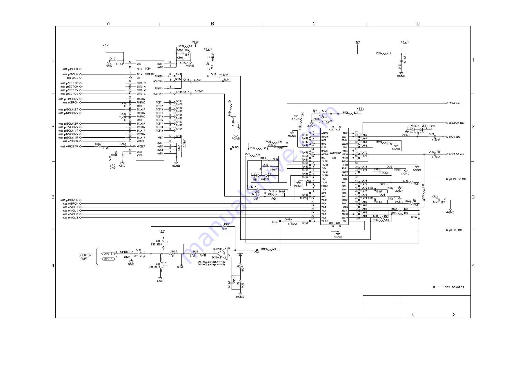Click the nSPON signal label
Image resolution: width=518 pixels, height=366 pixels.
[73, 204]
